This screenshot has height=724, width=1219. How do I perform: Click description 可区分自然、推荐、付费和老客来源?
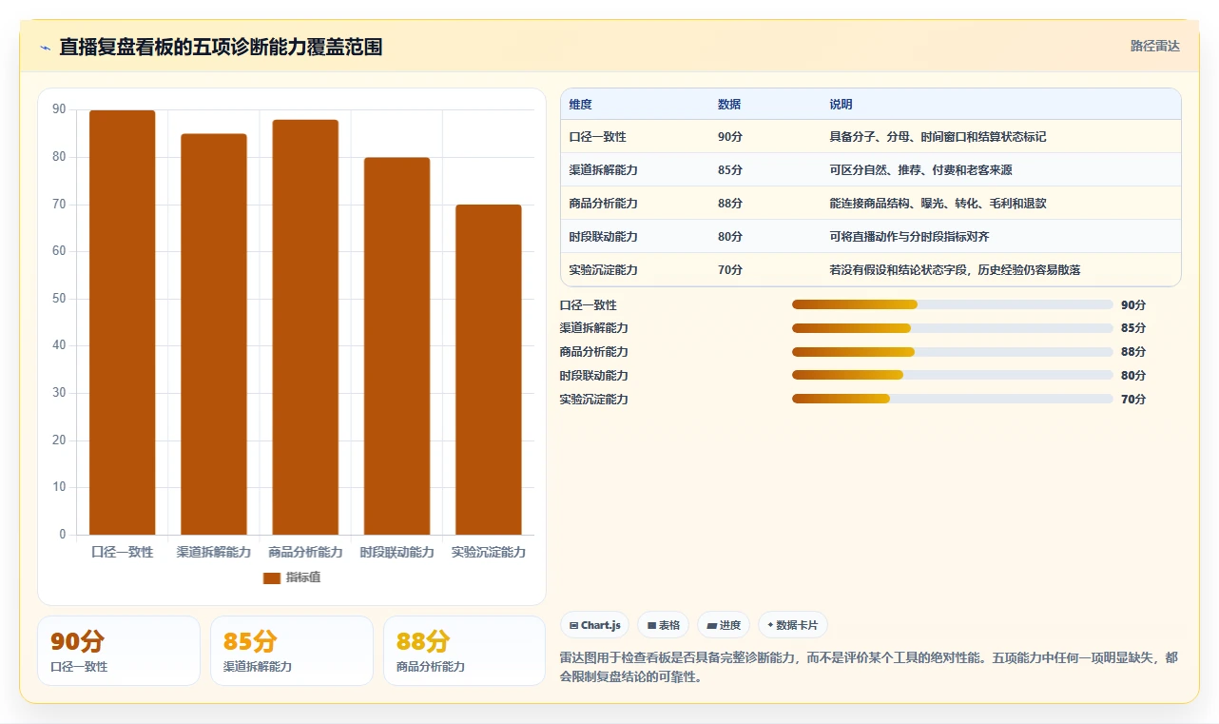920,170
